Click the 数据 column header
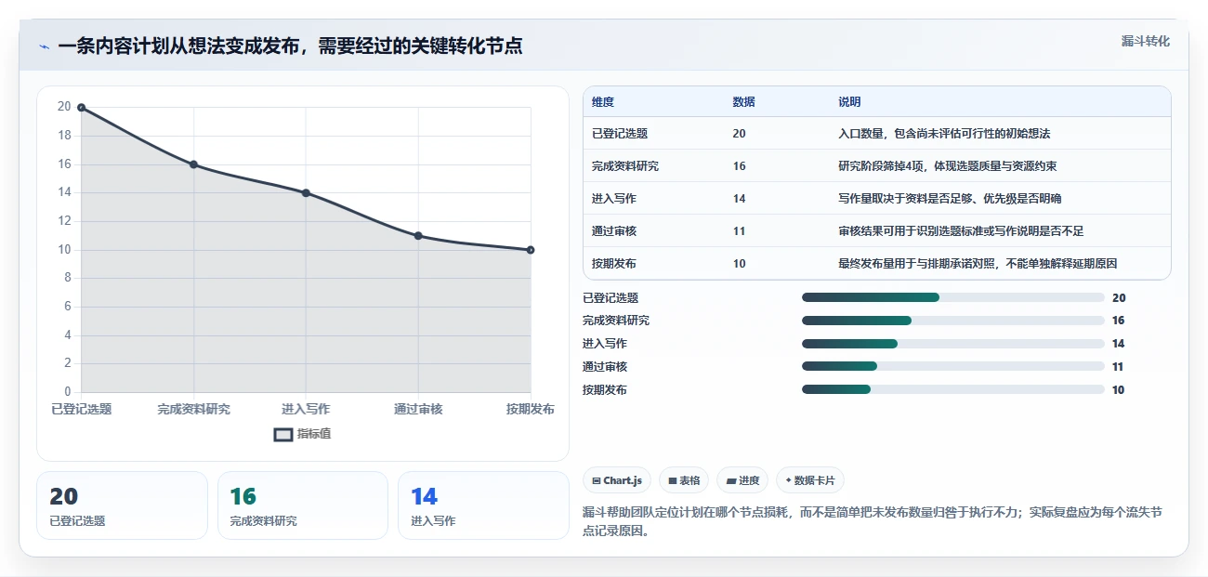 click(x=743, y=102)
